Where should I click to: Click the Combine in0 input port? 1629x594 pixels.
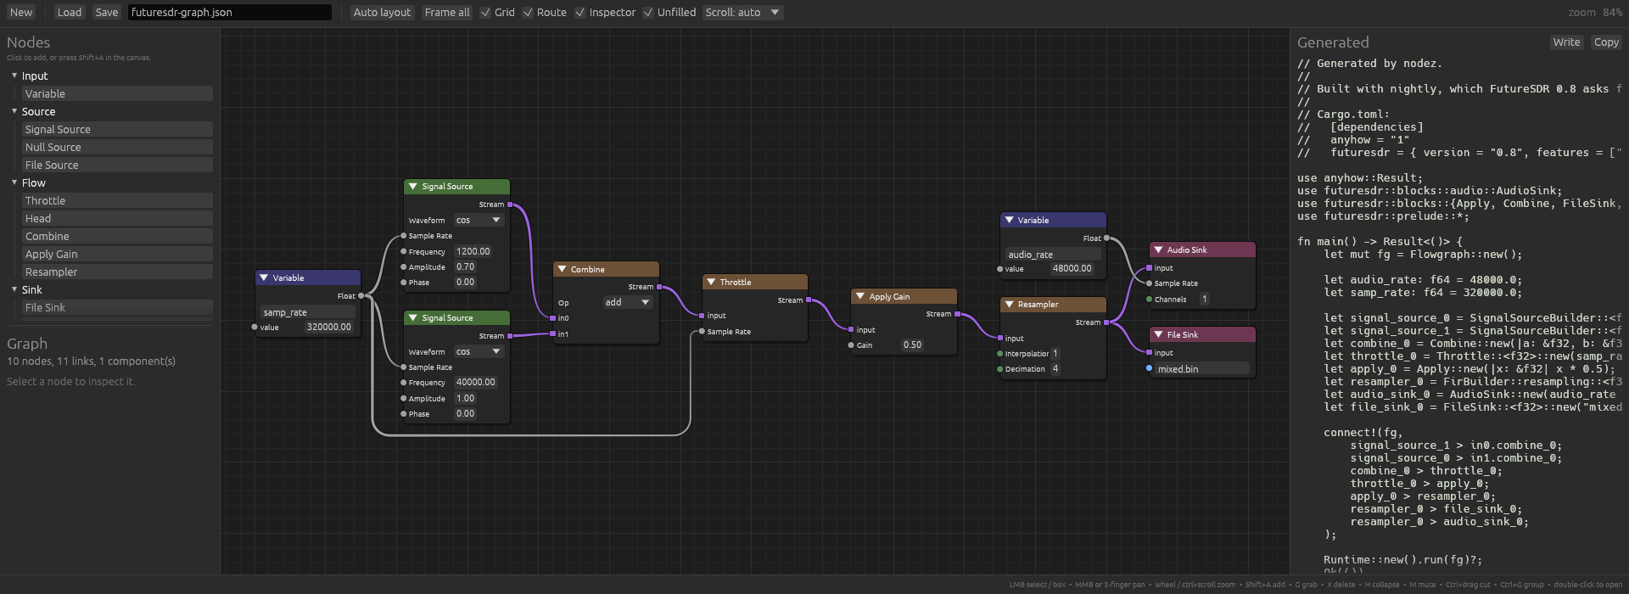[553, 318]
